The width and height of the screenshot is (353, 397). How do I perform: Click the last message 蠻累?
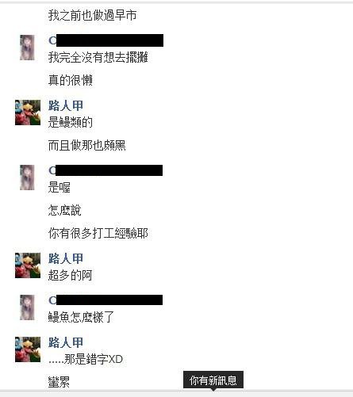[x=59, y=382]
